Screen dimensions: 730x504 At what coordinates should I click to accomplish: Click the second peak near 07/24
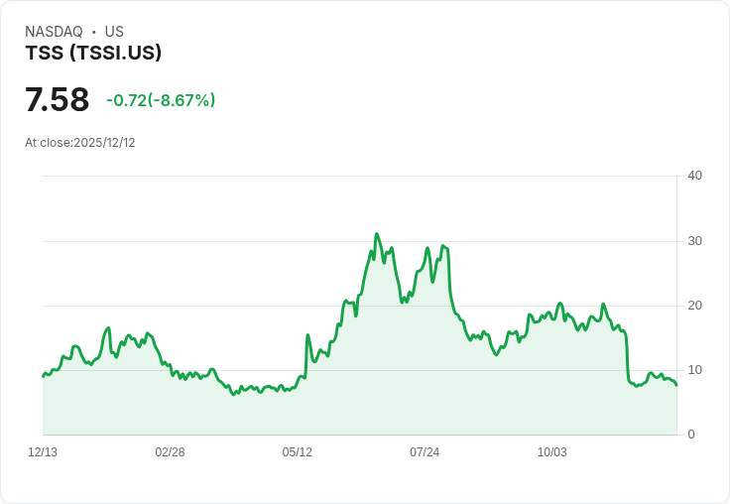click(442, 245)
